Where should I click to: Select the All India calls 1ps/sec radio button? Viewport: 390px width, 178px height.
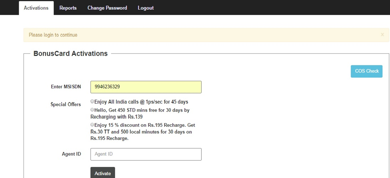(x=92, y=102)
